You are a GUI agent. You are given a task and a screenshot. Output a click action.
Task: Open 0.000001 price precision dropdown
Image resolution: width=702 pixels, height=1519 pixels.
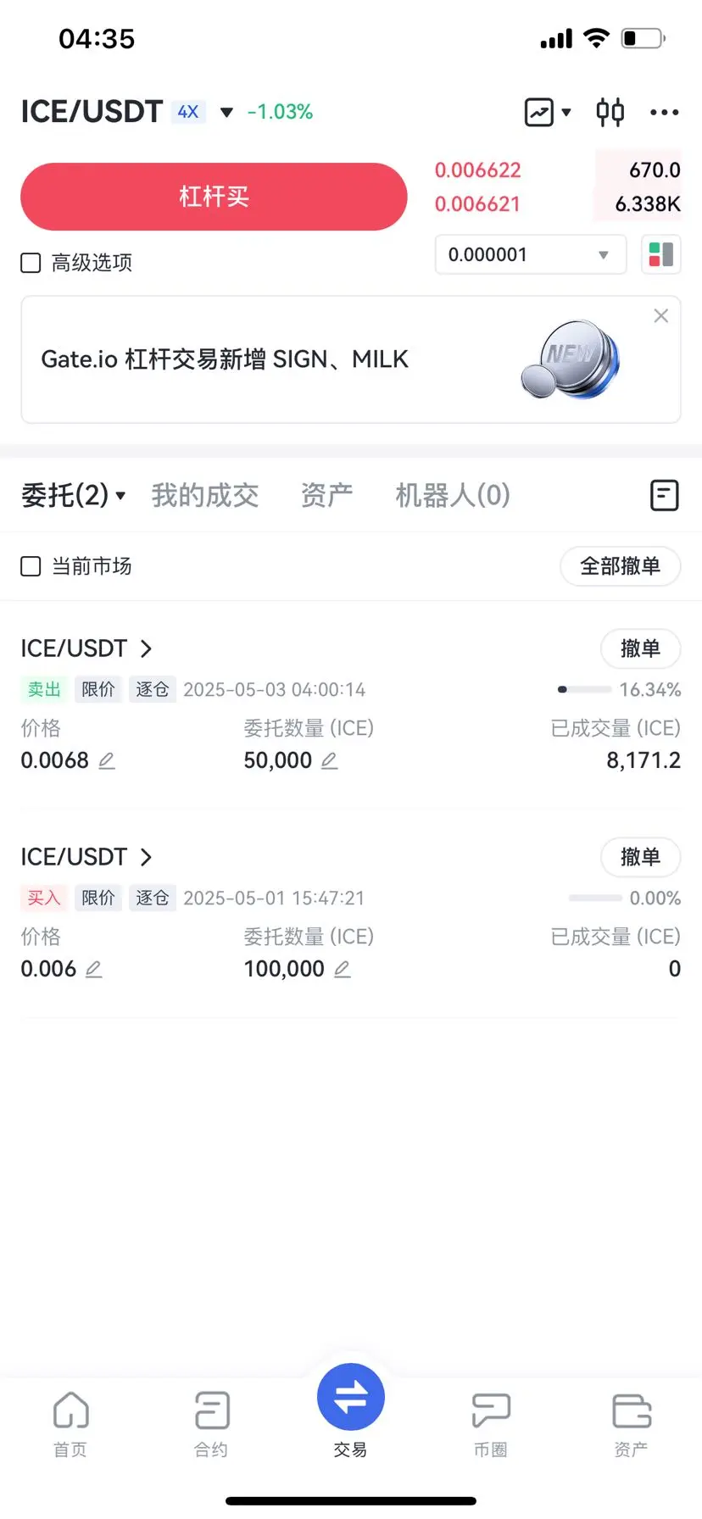click(531, 254)
